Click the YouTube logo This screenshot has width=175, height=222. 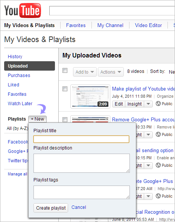(23, 11)
